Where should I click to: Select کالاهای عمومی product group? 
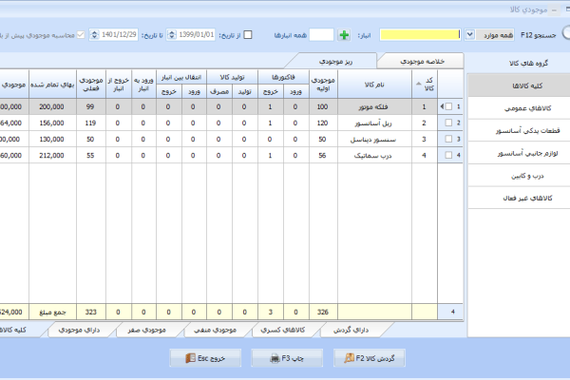pyautogui.click(x=519, y=108)
